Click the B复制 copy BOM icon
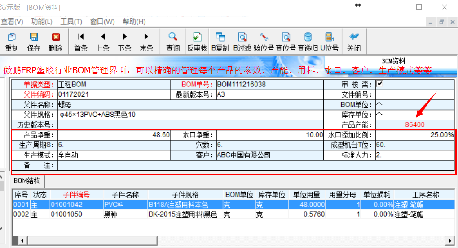The width and height of the screenshot is (458, 248). [x=220, y=41]
